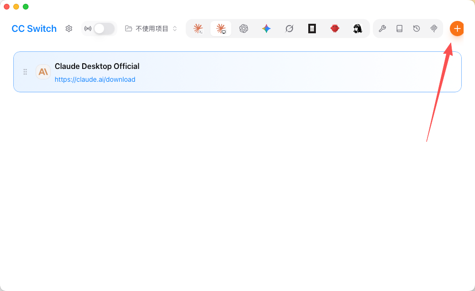This screenshot has width=475, height=291.
Task: Open the https://claude.ai/download link
Action: pos(95,79)
